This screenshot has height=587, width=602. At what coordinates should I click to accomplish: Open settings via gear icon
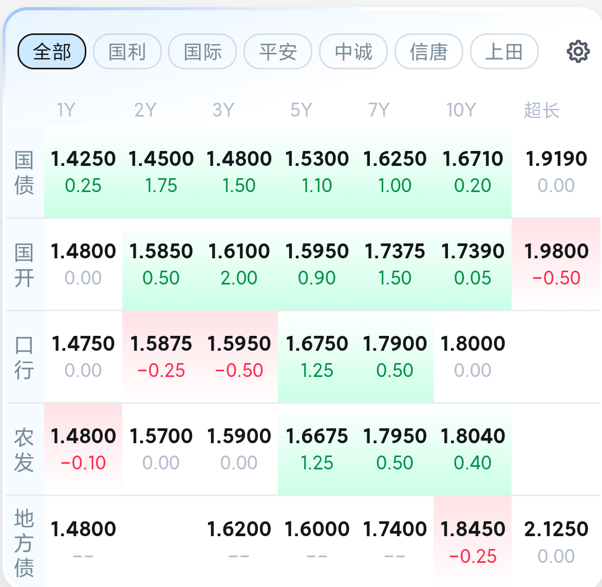(x=578, y=51)
